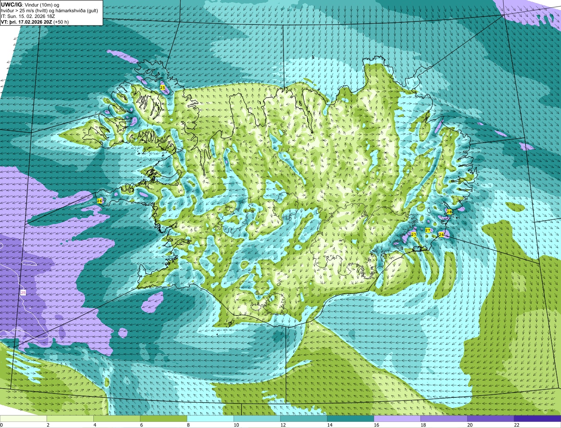Click the yellow 26 gust marker on Snæfellsnes
This screenshot has height=428, width=561.
coord(99,200)
